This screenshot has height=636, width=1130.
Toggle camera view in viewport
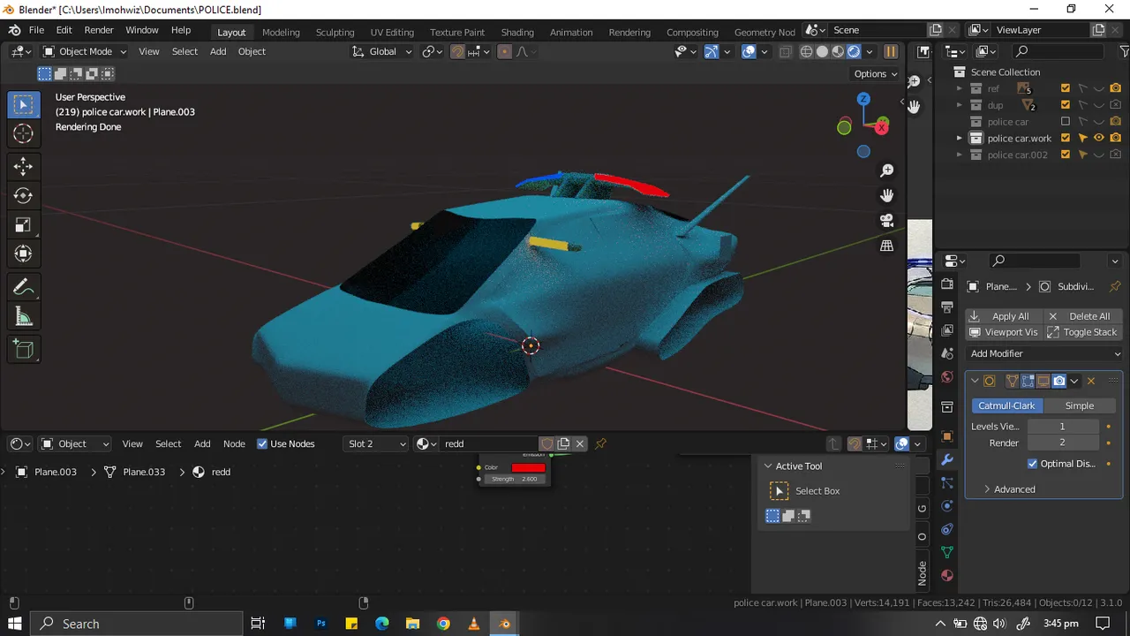point(887,221)
